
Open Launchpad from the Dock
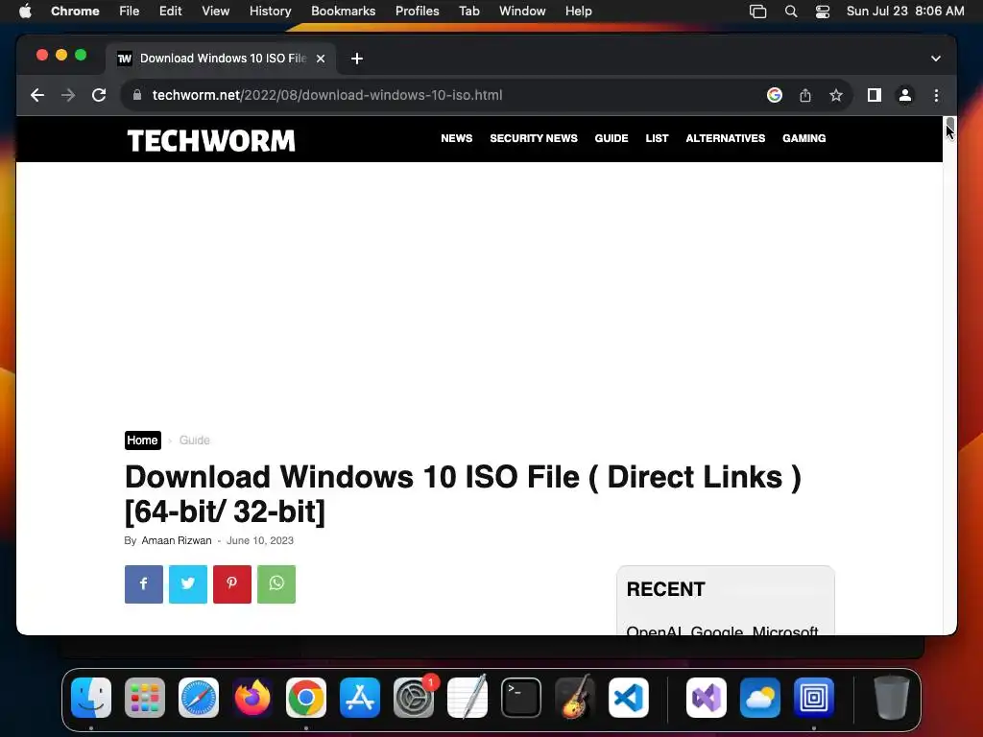(x=145, y=698)
